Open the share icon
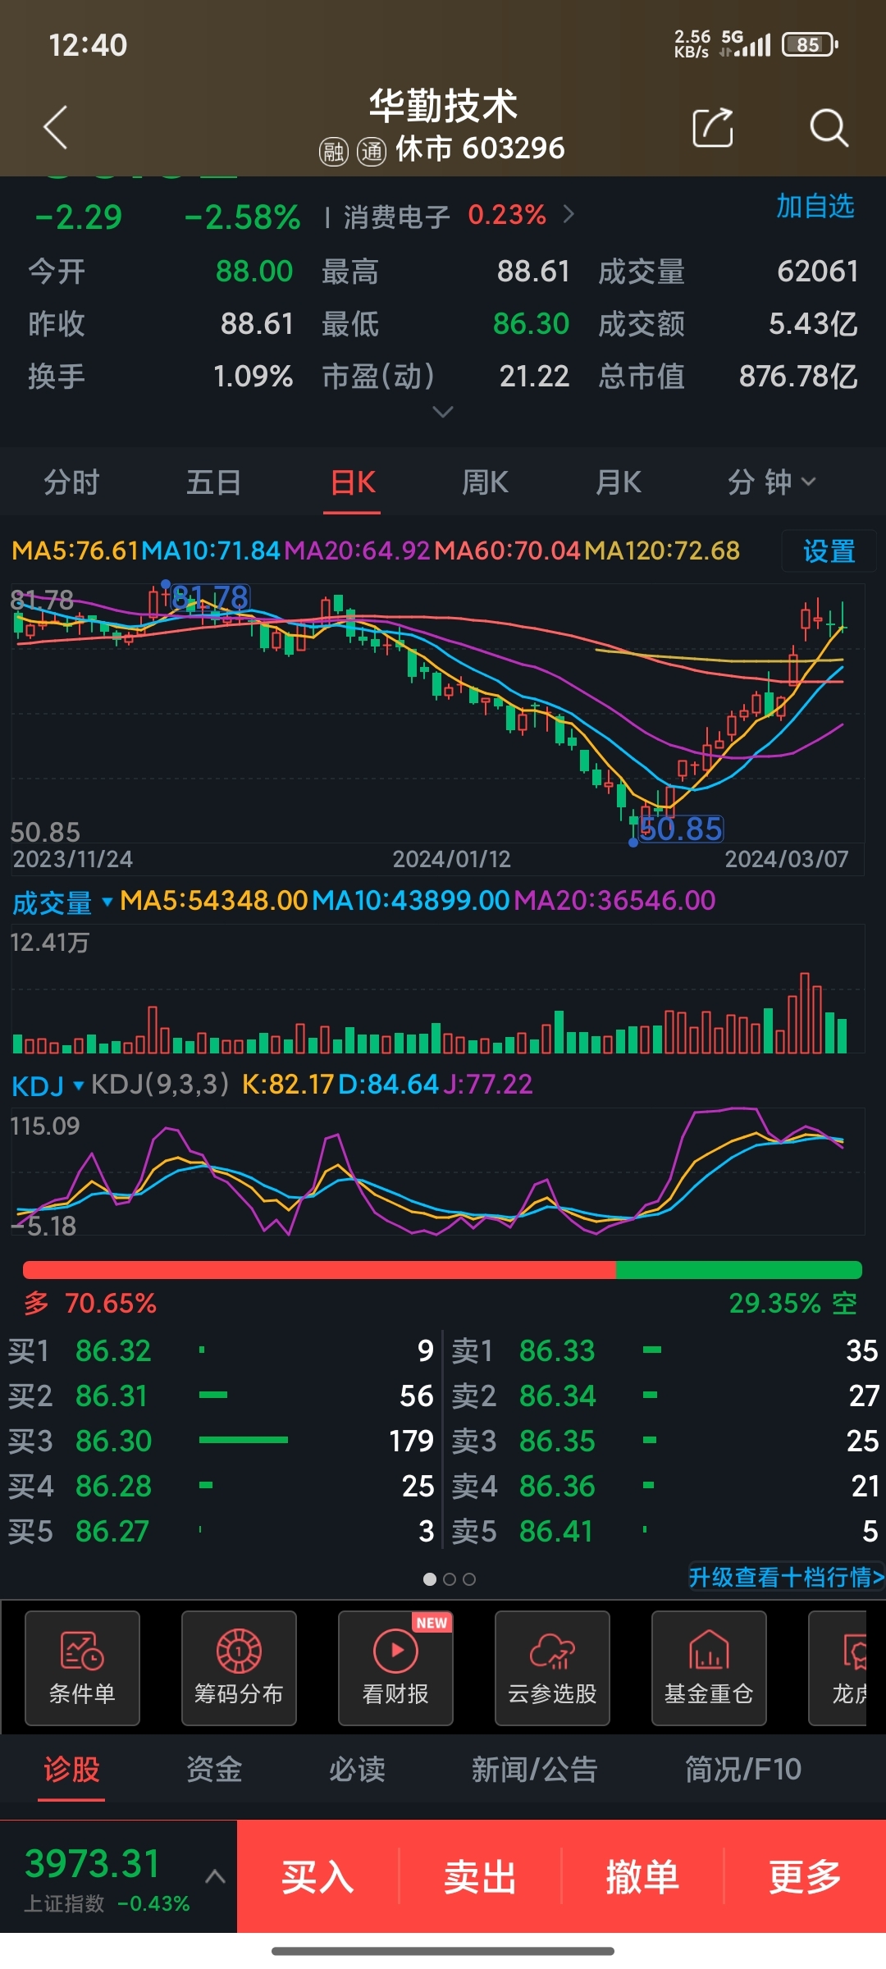 (713, 127)
